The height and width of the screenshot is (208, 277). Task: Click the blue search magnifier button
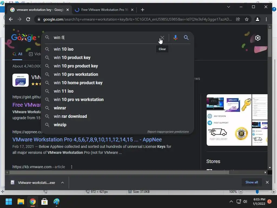tap(186, 37)
